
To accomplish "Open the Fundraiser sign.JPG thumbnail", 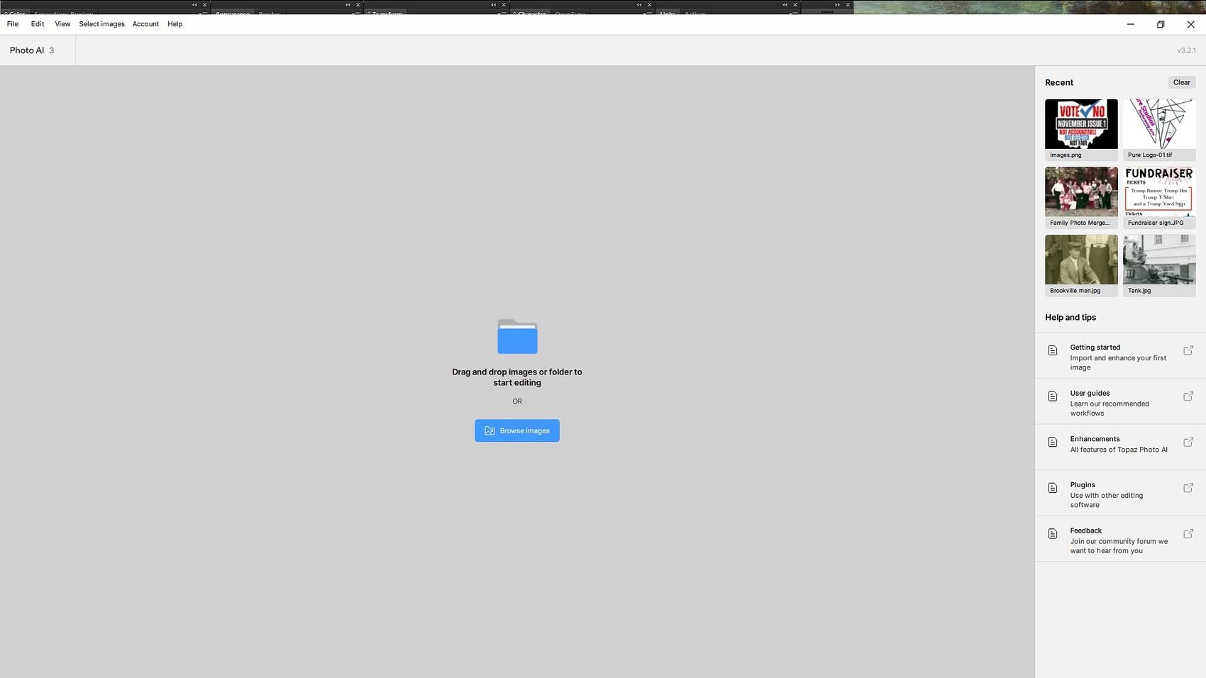I will click(x=1159, y=191).
